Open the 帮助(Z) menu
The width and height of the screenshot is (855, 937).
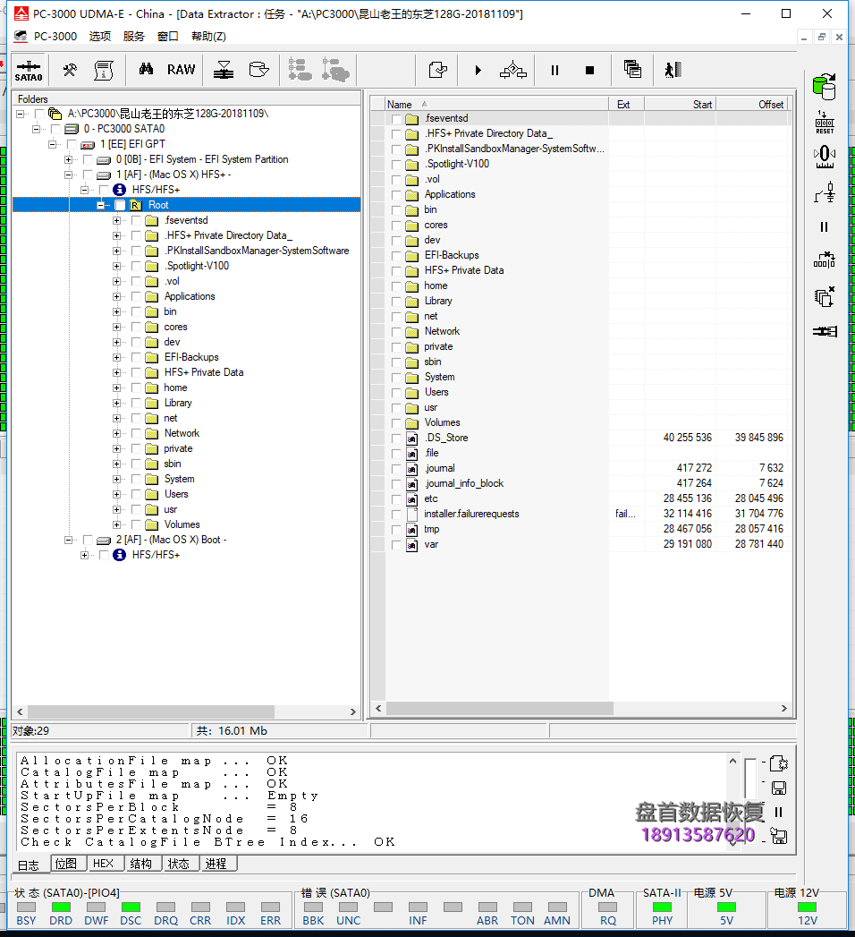pyautogui.click(x=208, y=37)
